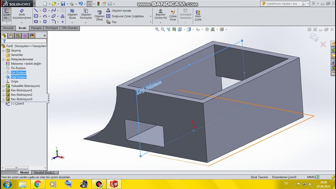Expand the Kes-Ekstrüzyon1 feature node
The height and width of the screenshot is (189, 336).
[3, 90]
